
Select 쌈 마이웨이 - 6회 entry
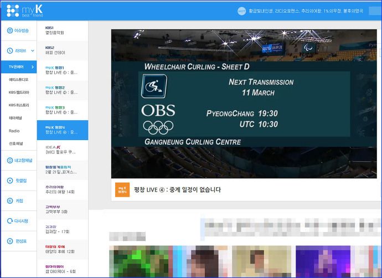[63, 269]
